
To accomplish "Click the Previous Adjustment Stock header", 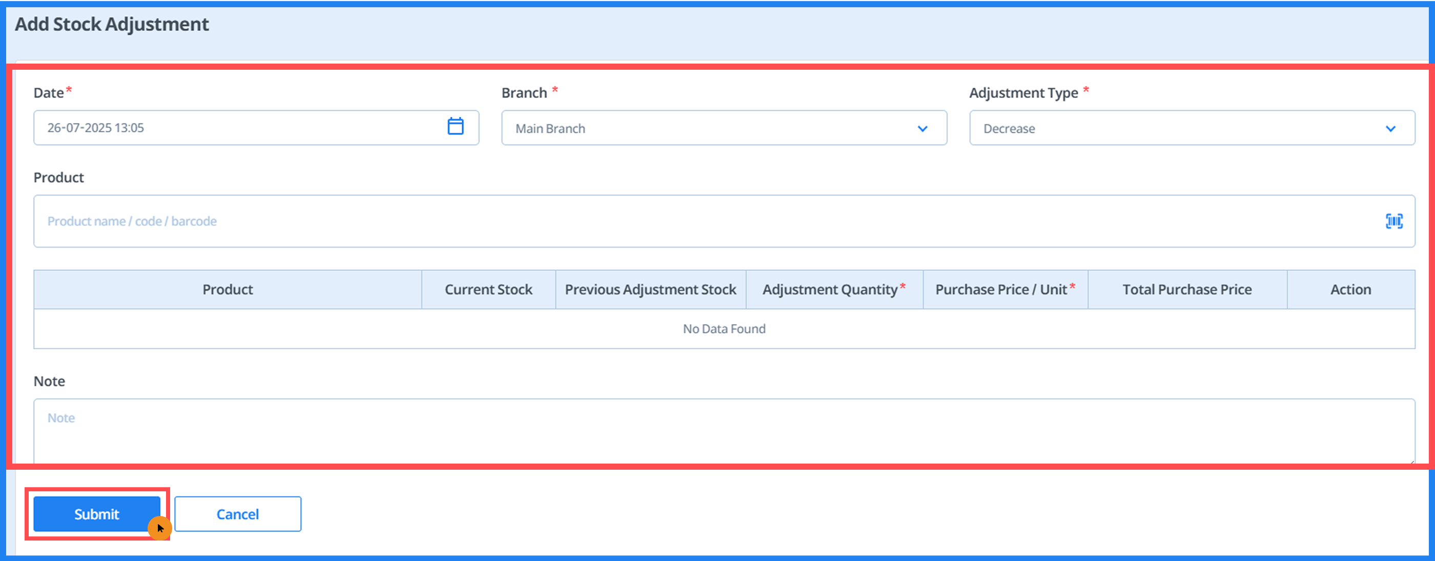I will (x=650, y=289).
